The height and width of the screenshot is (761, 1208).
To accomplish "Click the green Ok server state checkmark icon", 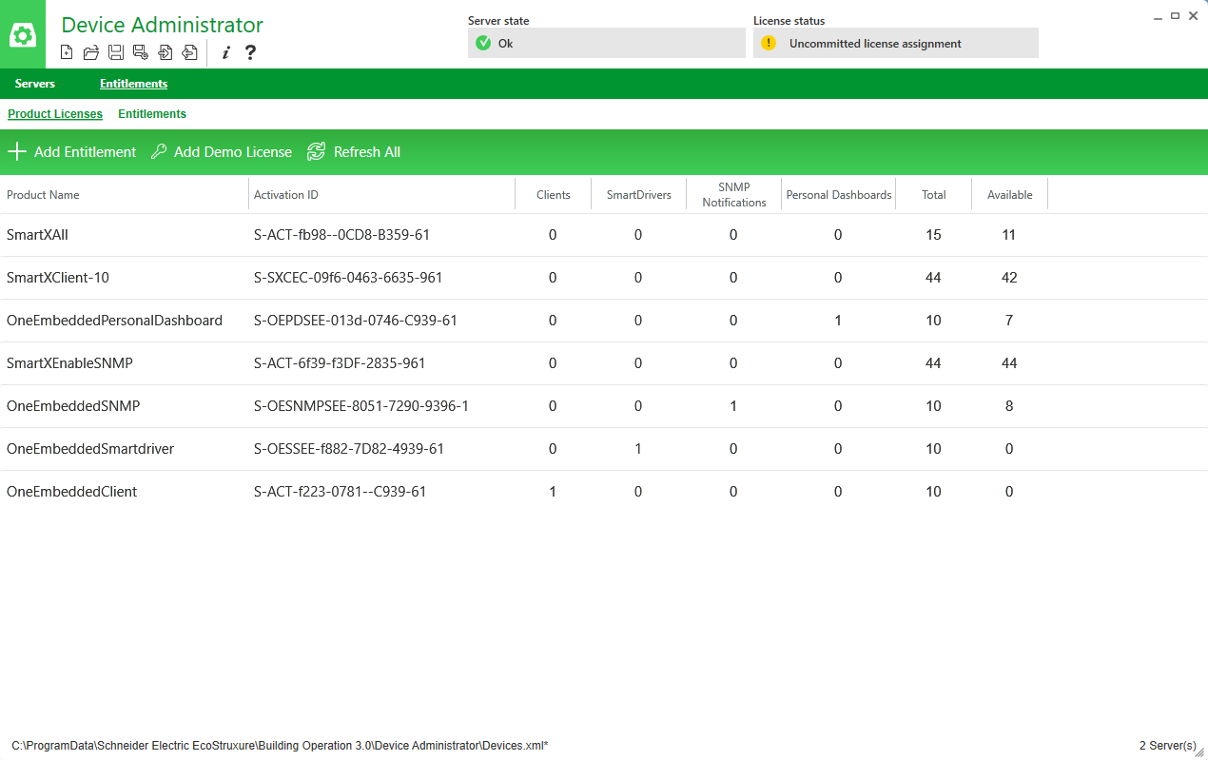I will point(483,43).
